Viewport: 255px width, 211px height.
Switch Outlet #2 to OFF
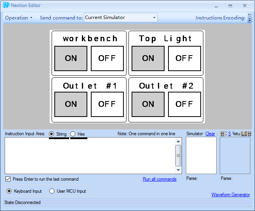[184, 104]
